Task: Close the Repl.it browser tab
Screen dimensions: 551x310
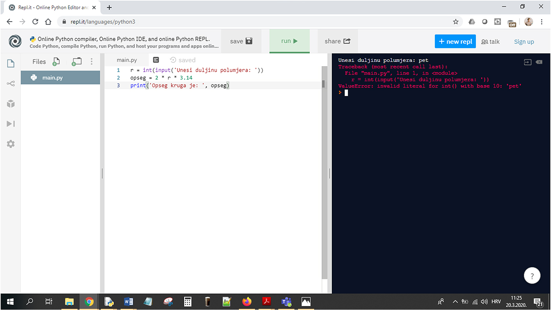Action: click(x=94, y=7)
